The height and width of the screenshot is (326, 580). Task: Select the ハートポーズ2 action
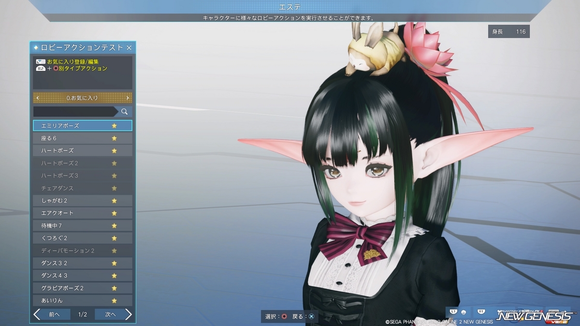83,163
